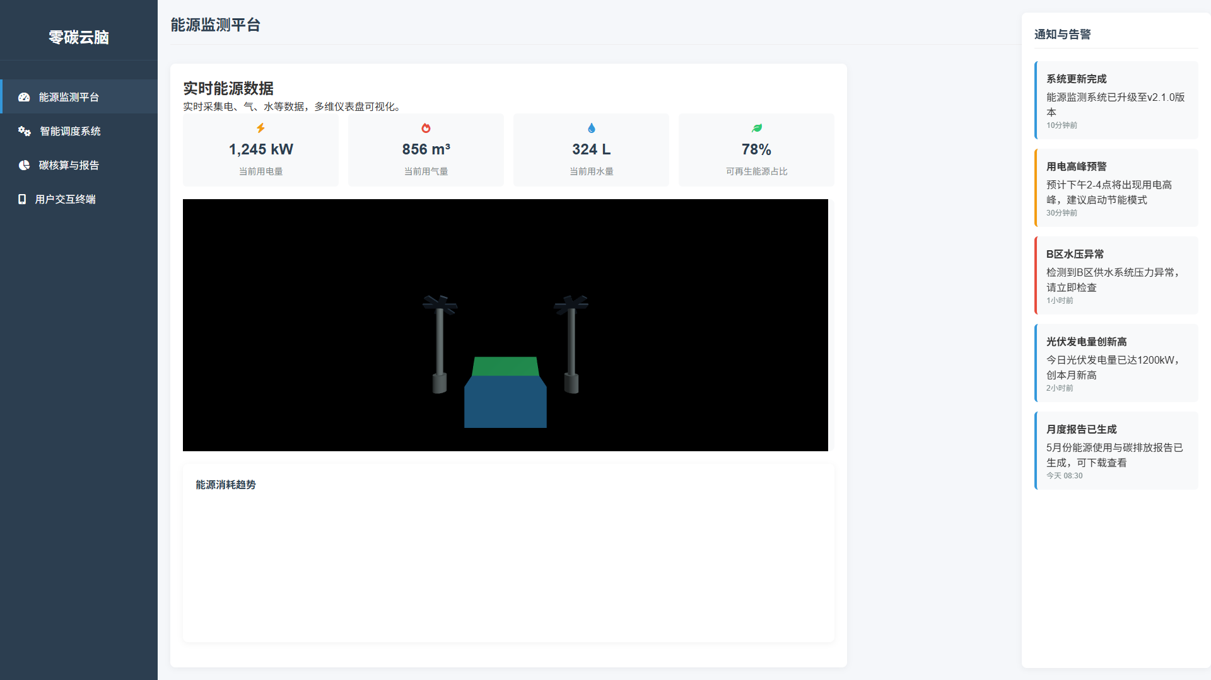Image resolution: width=1211 pixels, height=680 pixels.
Task: Click the 零碳云脑 logo title
Action: (79, 37)
